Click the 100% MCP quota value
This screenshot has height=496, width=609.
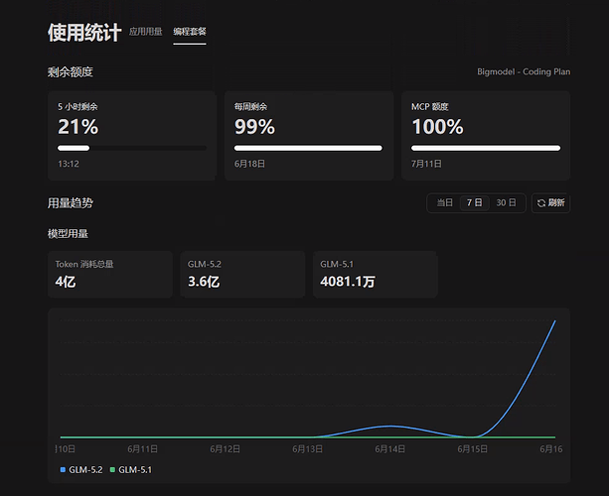click(x=437, y=127)
